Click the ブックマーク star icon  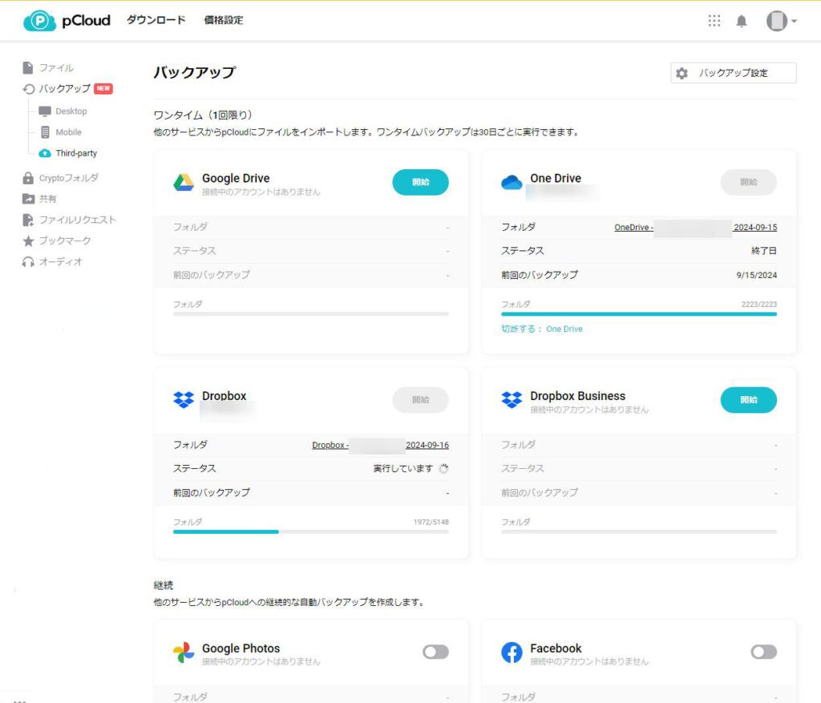point(28,240)
